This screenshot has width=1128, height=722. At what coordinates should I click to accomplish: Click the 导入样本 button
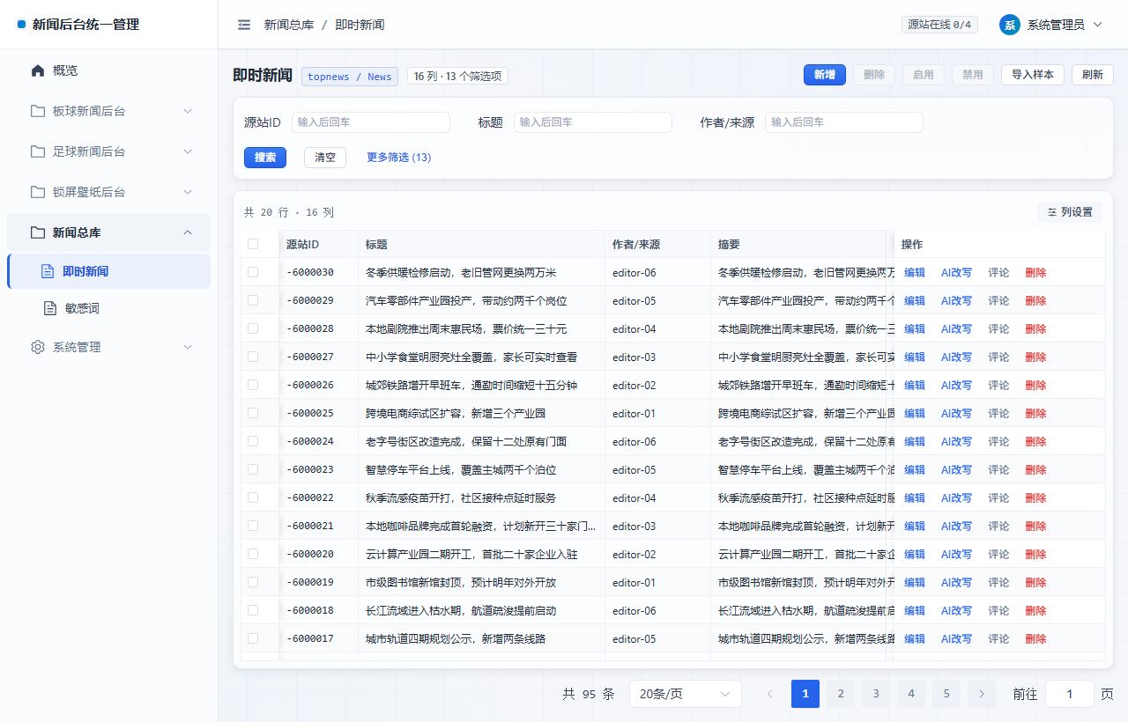pyautogui.click(x=1033, y=75)
